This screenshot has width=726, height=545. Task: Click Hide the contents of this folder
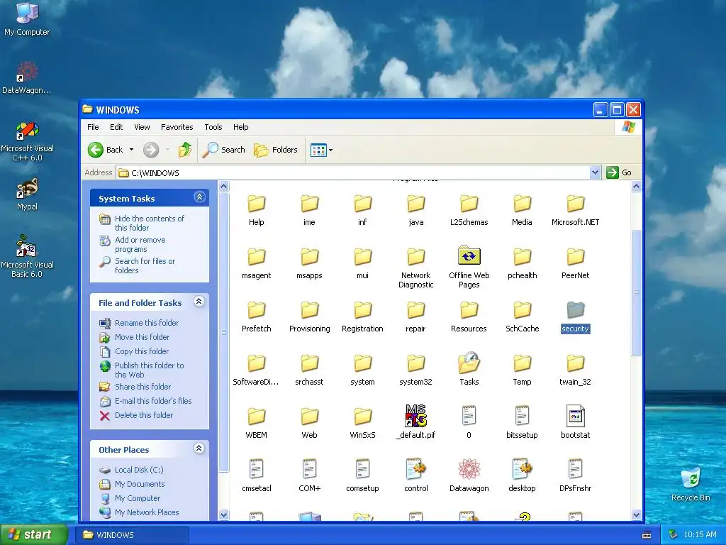pyautogui.click(x=149, y=223)
